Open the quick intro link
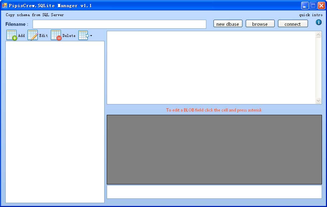The height and width of the screenshot is (207, 327). (x=311, y=15)
